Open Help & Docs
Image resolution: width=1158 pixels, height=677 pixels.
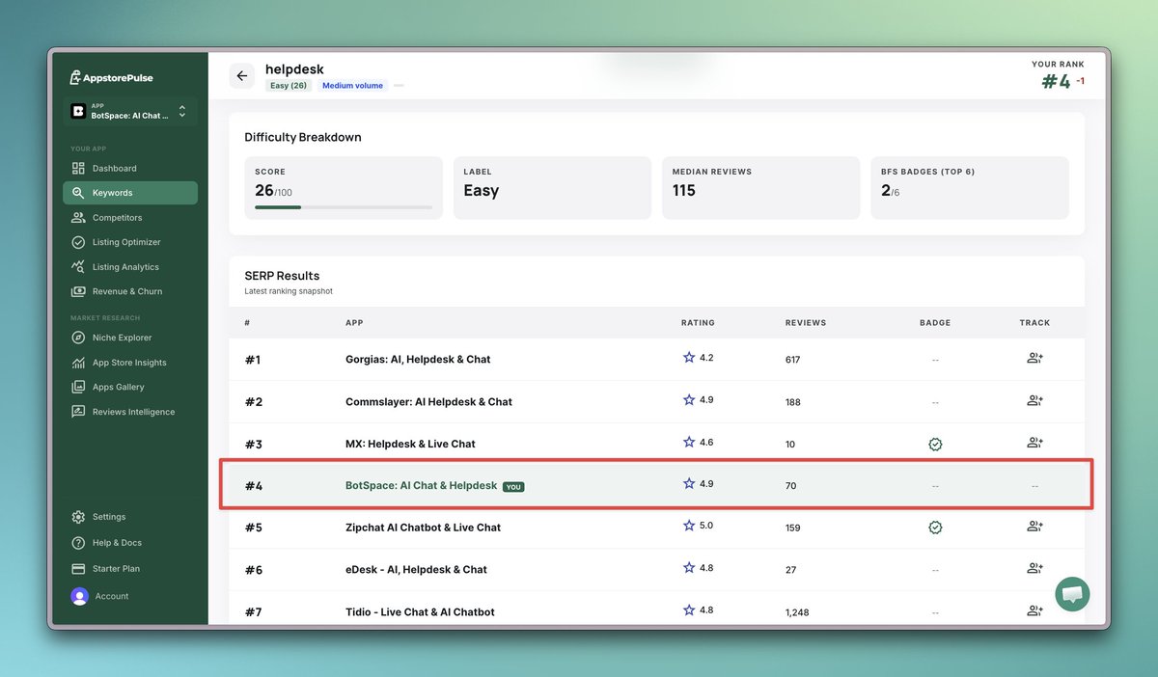click(130, 543)
